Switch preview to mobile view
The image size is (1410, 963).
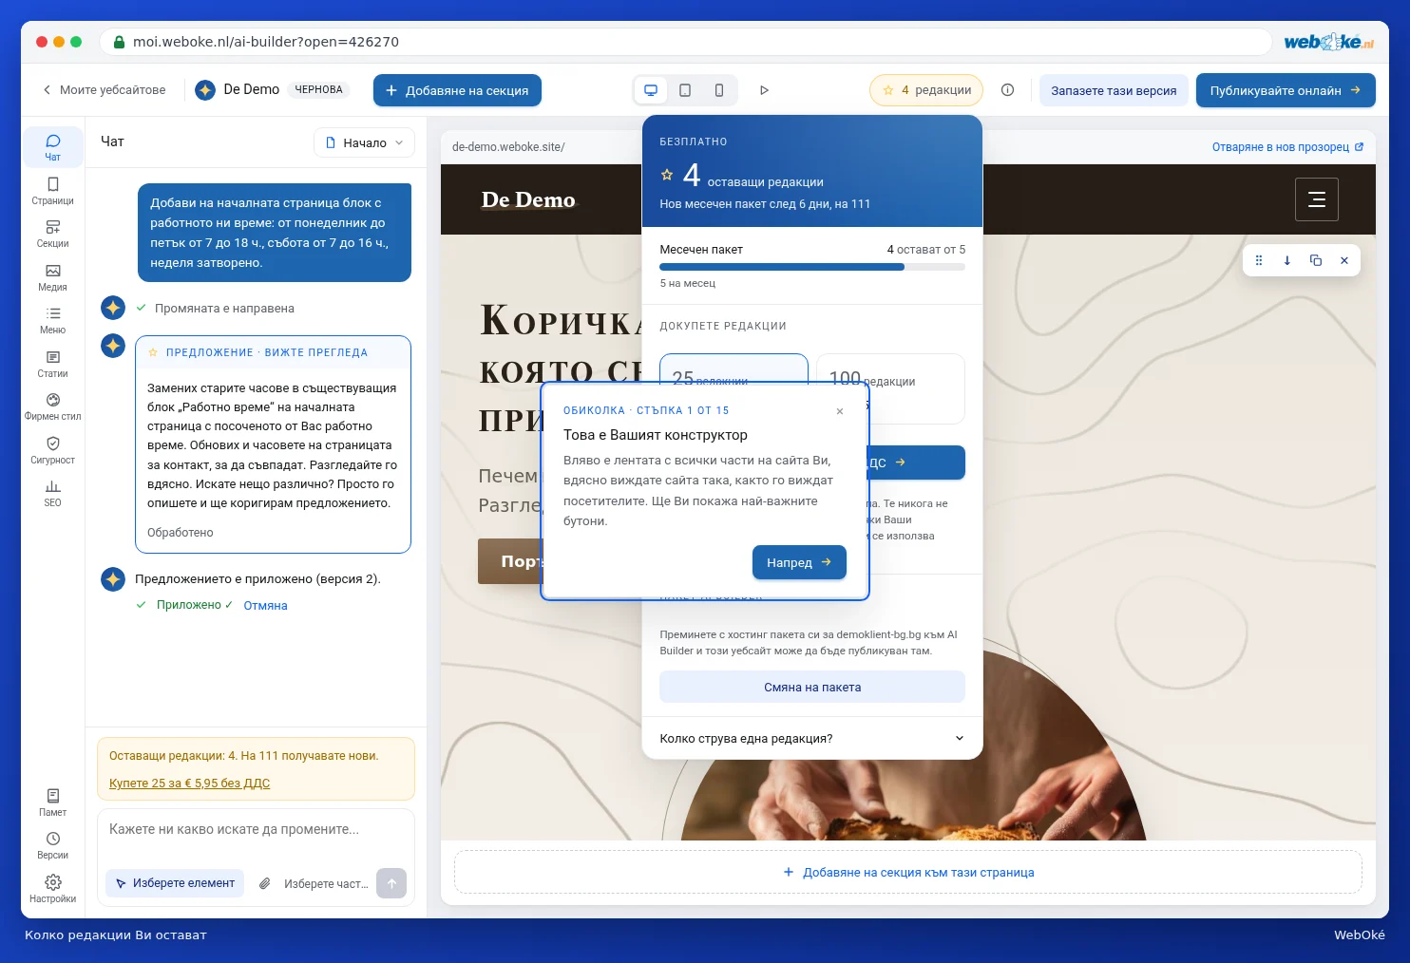point(719,90)
